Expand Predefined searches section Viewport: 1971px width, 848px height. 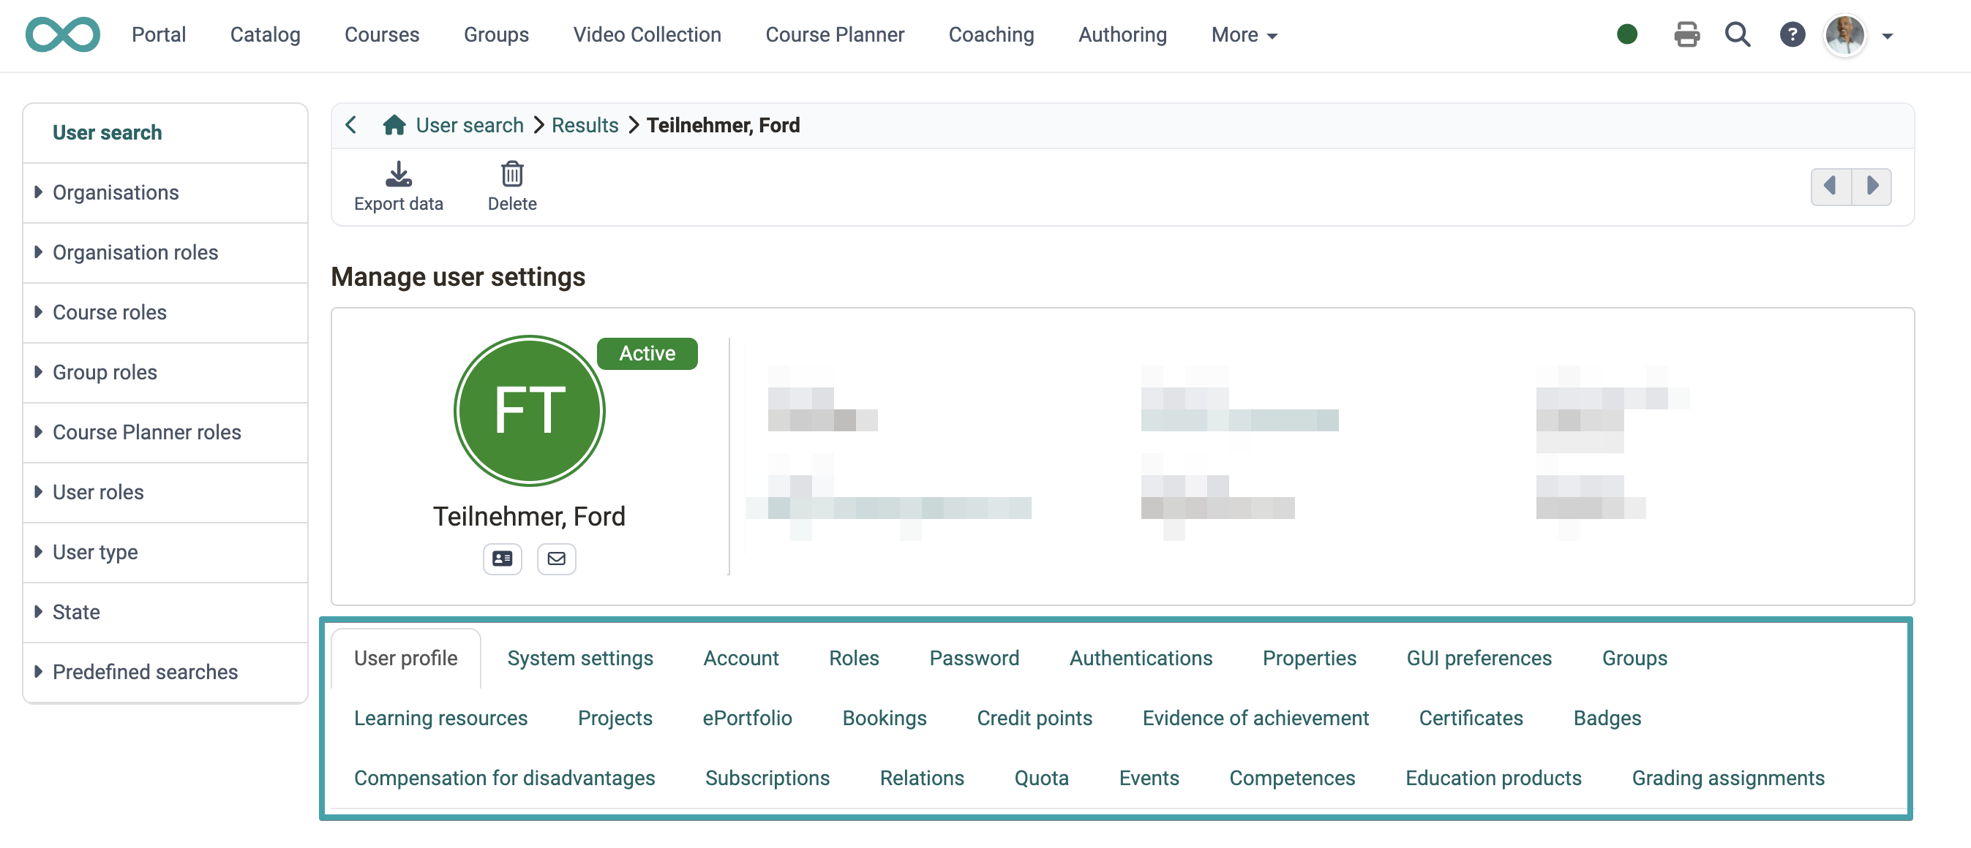tap(165, 671)
